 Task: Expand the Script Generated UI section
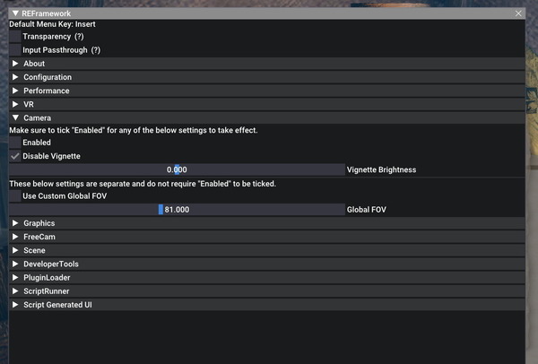point(267,305)
